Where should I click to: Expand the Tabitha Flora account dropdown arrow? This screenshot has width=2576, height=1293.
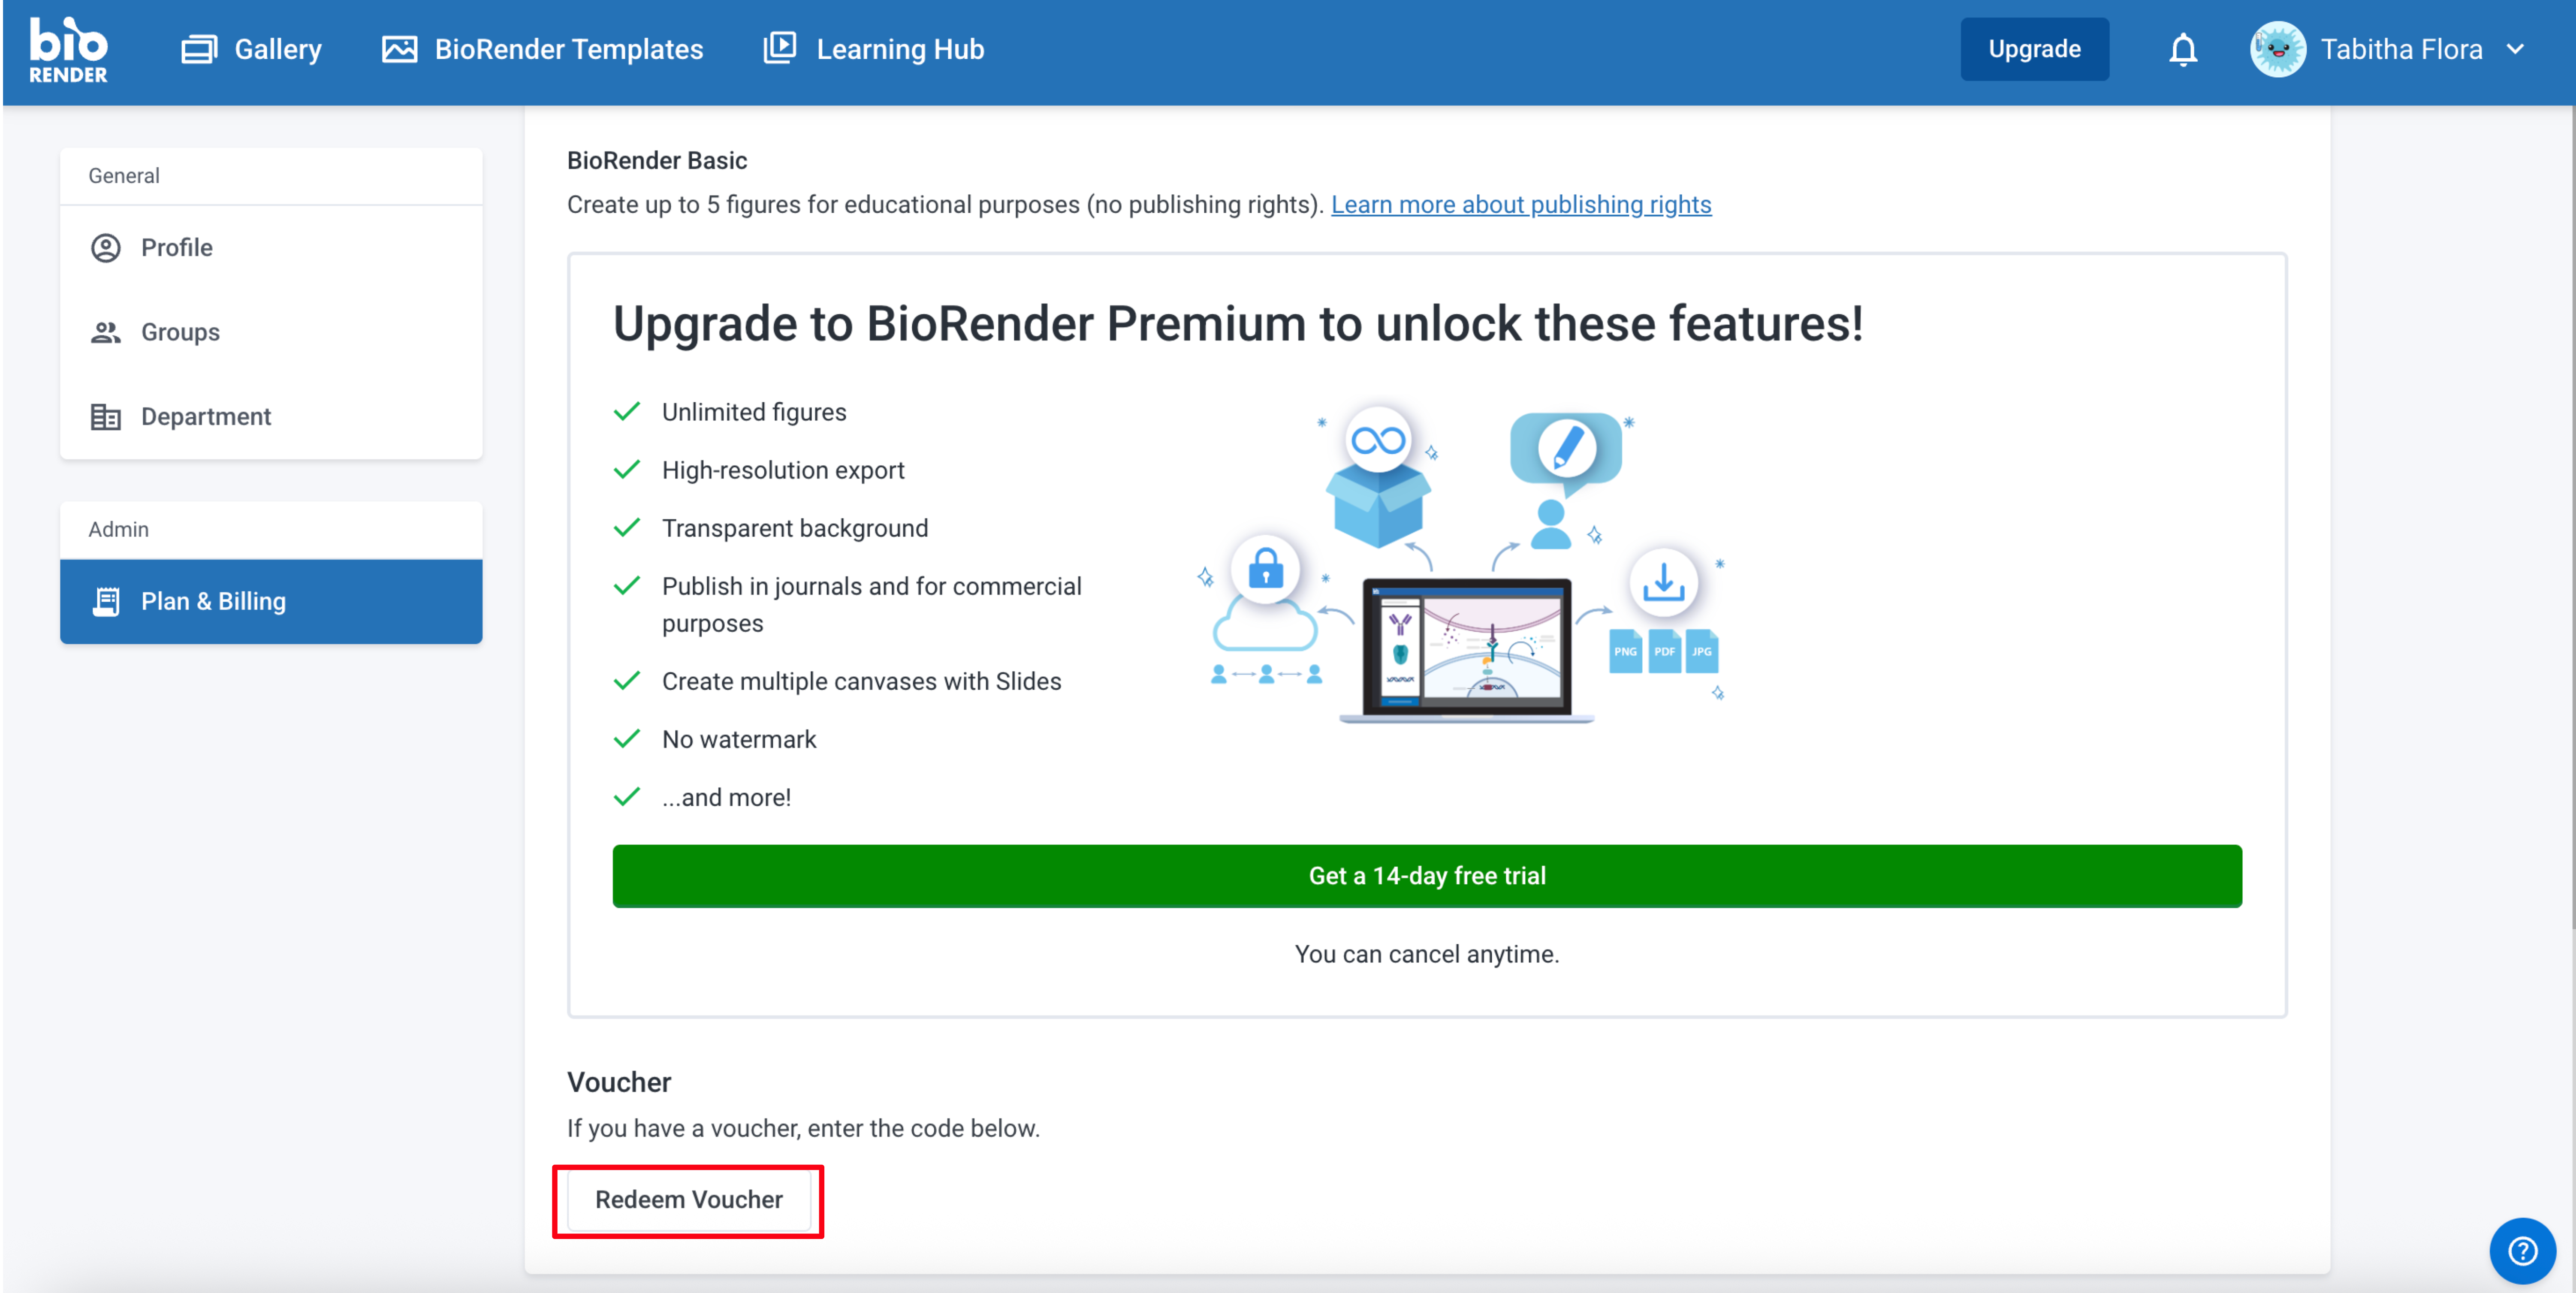pos(2516,49)
